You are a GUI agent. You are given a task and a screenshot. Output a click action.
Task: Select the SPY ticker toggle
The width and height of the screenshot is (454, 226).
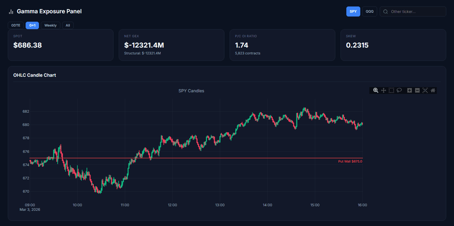coord(353,11)
